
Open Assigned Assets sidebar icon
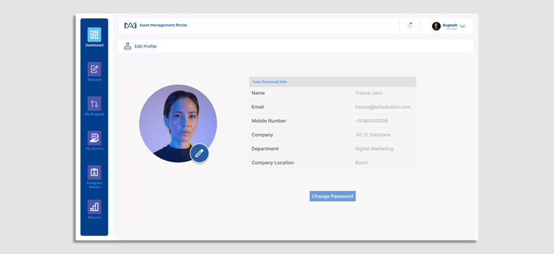coord(94,172)
